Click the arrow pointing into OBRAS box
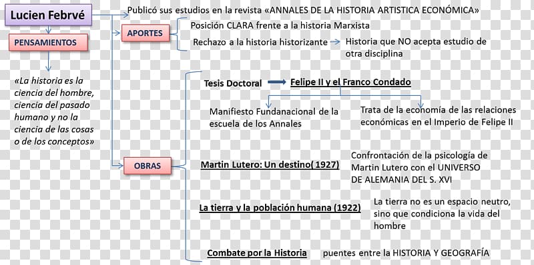This screenshot has height=265, width=534. pyautogui.click(x=117, y=166)
